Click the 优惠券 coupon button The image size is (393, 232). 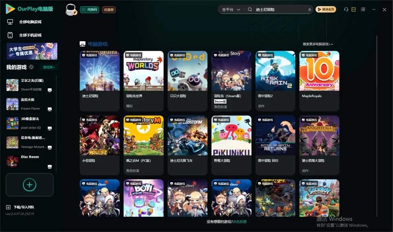click(x=109, y=10)
